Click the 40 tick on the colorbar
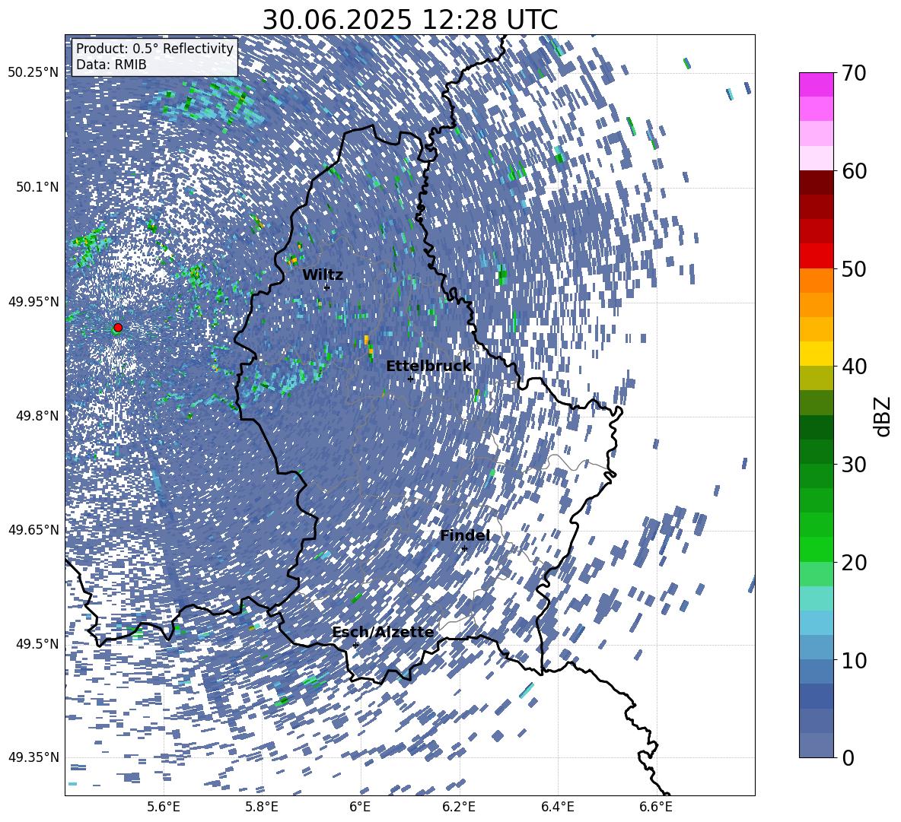 point(855,367)
